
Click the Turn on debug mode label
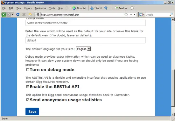tap(52, 70)
